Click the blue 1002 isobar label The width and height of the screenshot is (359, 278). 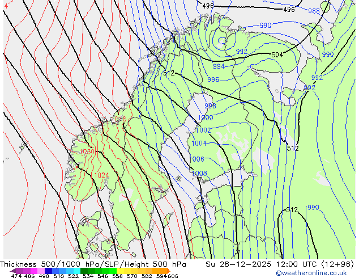(203, 130)
